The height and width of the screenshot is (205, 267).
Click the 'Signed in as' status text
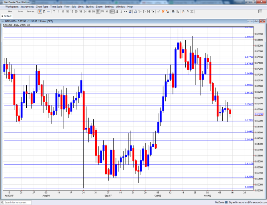click(x=247, y=202)
